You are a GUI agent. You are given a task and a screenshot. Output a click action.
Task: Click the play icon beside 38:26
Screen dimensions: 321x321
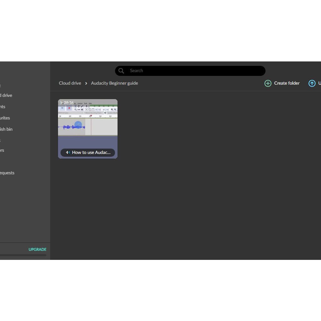pos(61,103)
